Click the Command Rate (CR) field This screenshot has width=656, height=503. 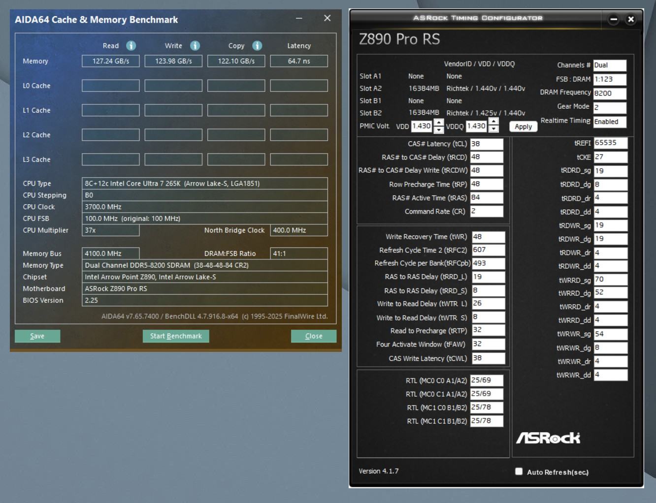point(487,211)
